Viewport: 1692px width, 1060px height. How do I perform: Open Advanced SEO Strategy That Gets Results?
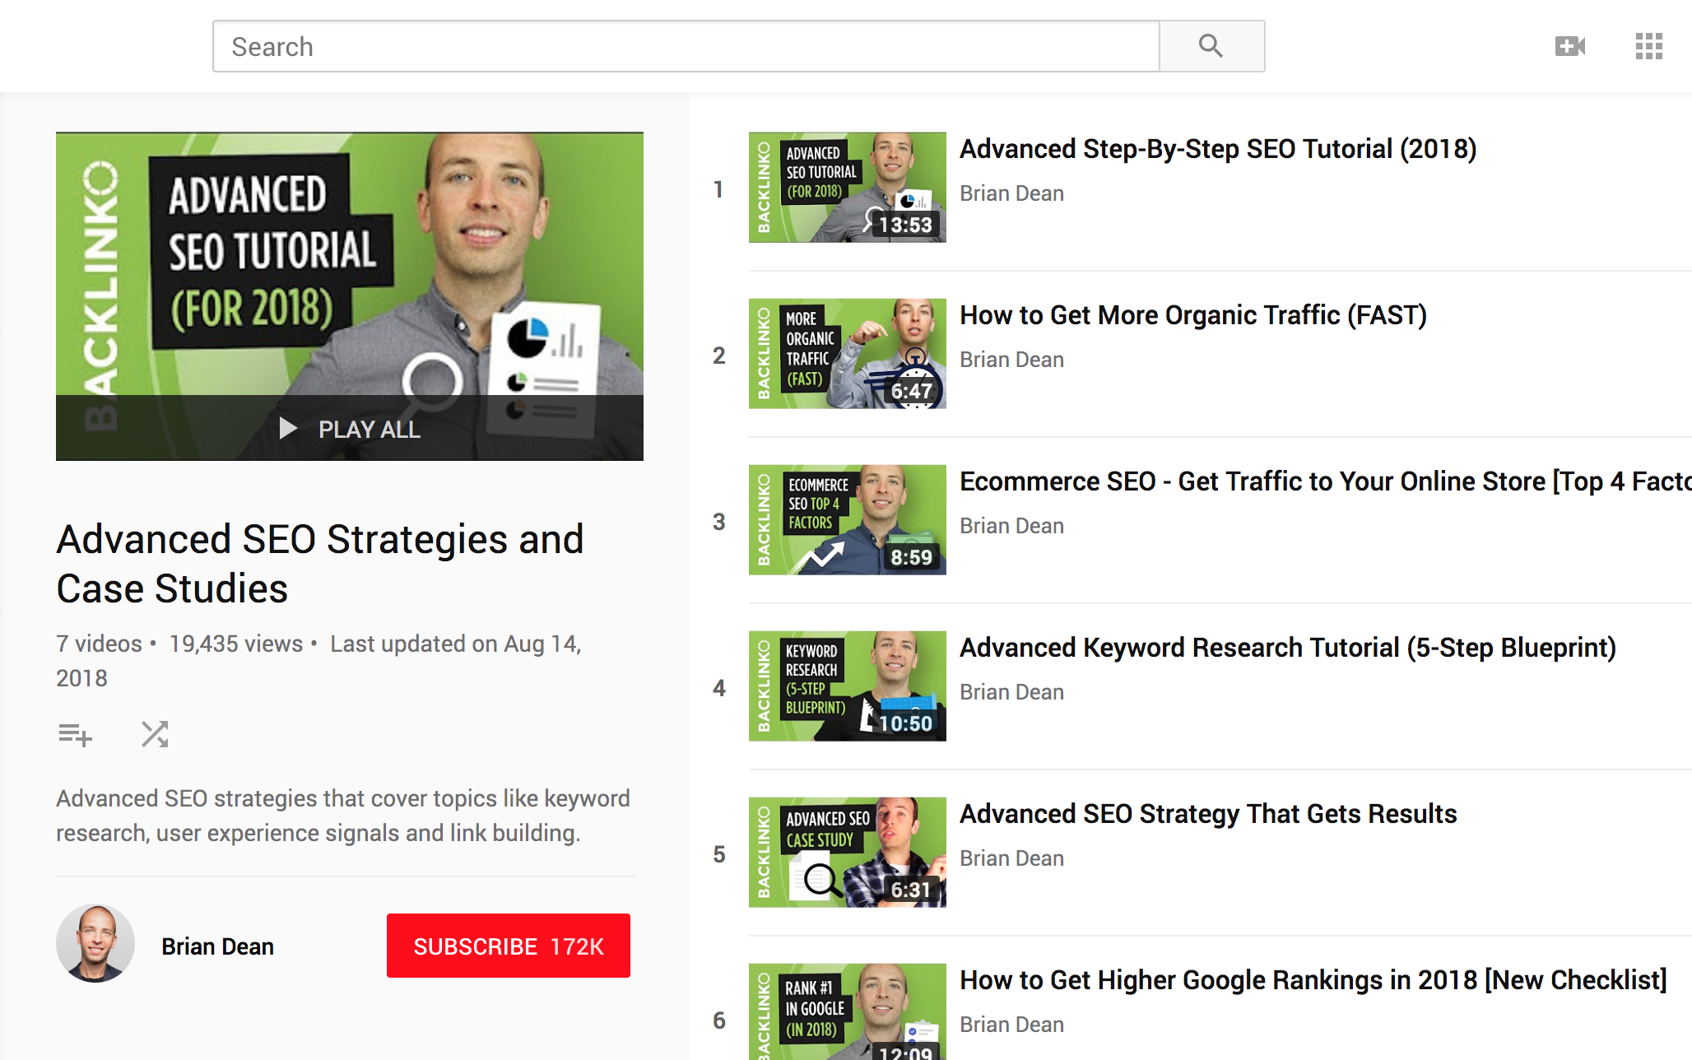[x=1207, y=814]
